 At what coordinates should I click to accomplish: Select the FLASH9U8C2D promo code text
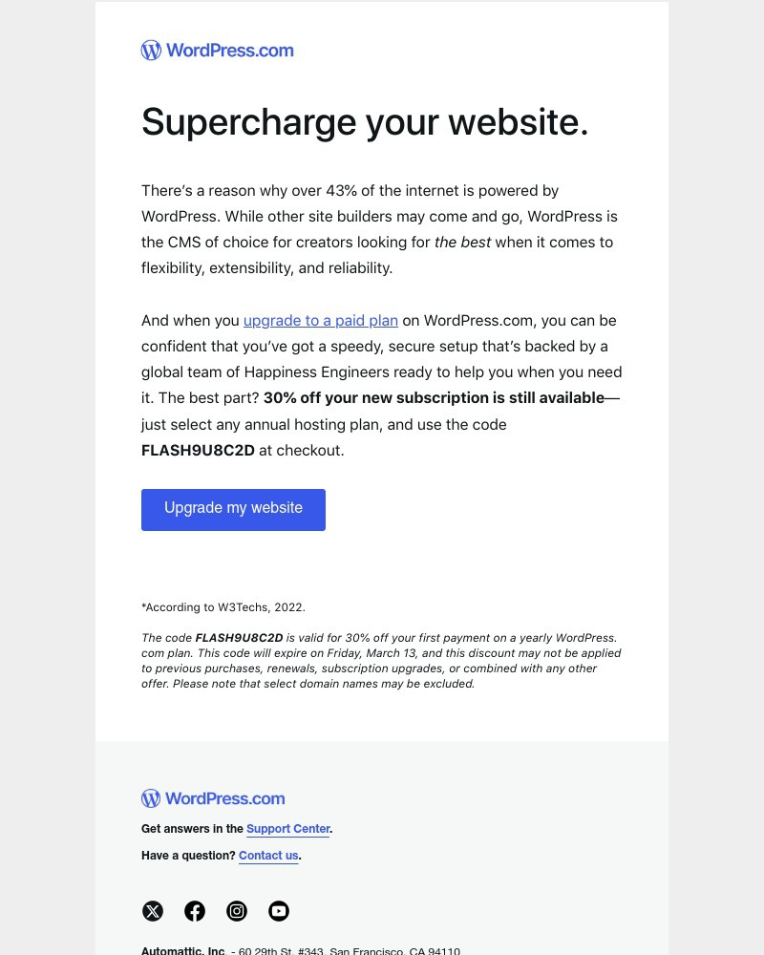point(198,450)
